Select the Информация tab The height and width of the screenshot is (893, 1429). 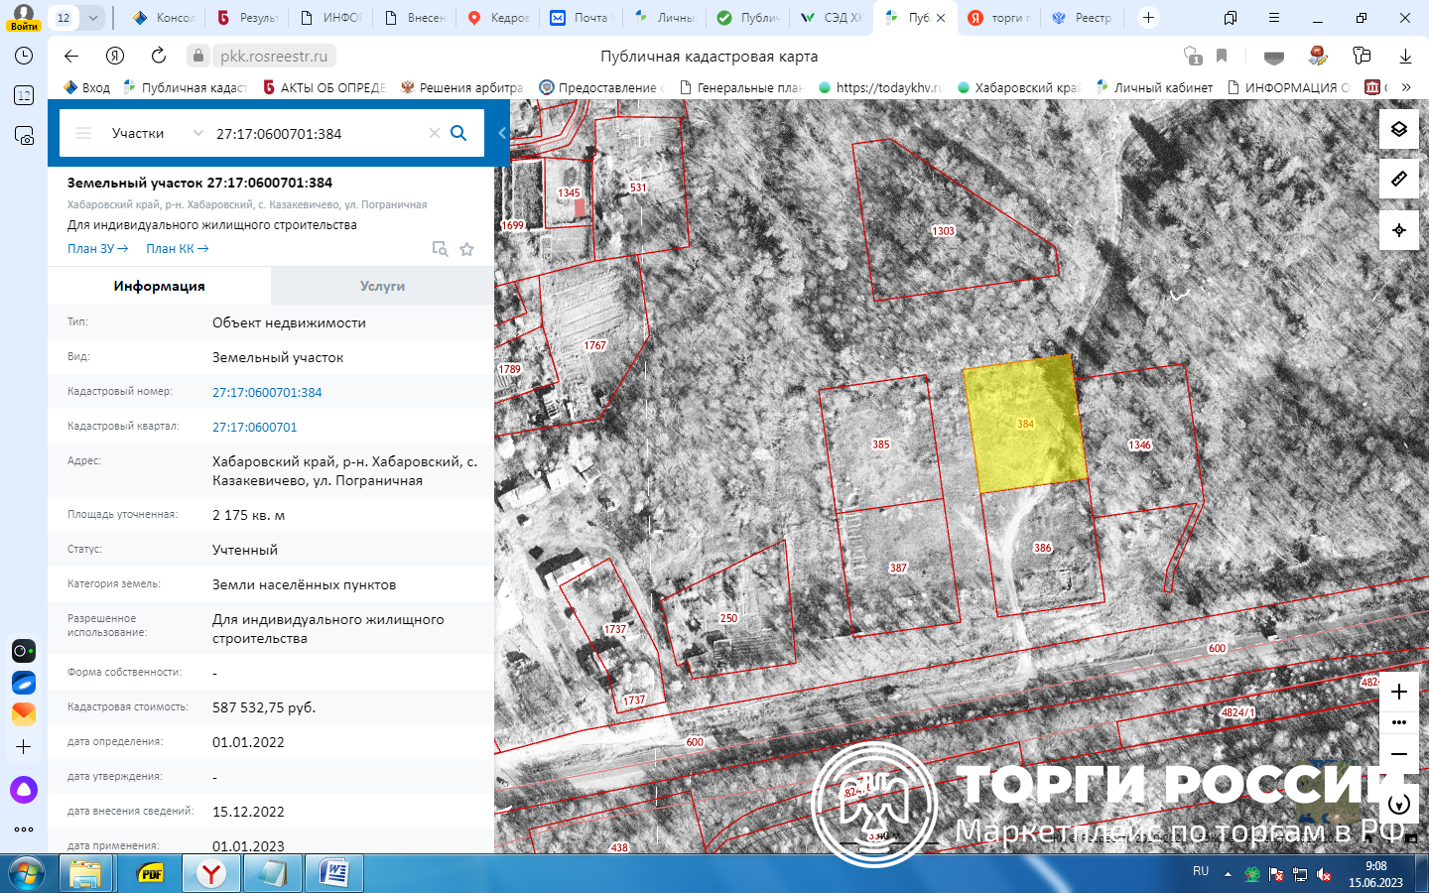pyautogui.click(x=159, y=286)
